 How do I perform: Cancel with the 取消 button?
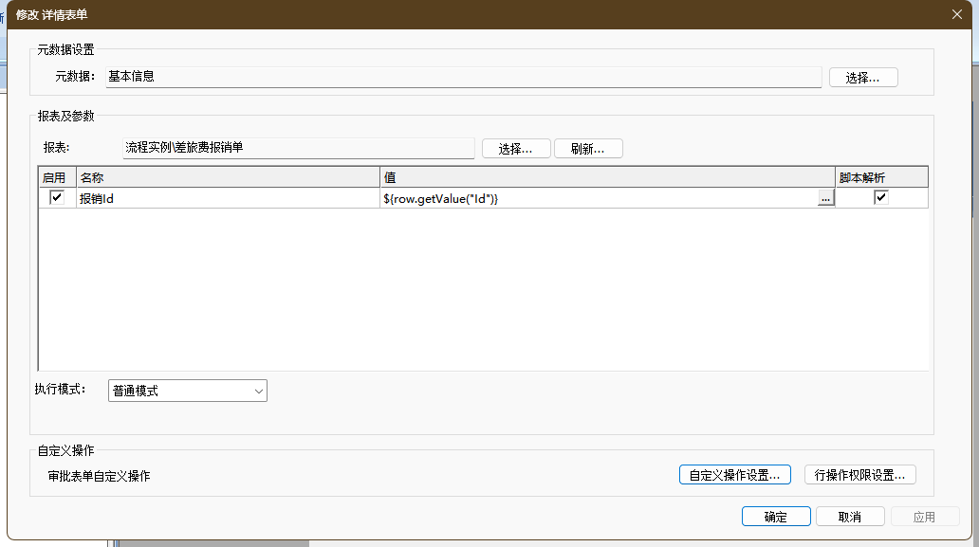[850, 517]
